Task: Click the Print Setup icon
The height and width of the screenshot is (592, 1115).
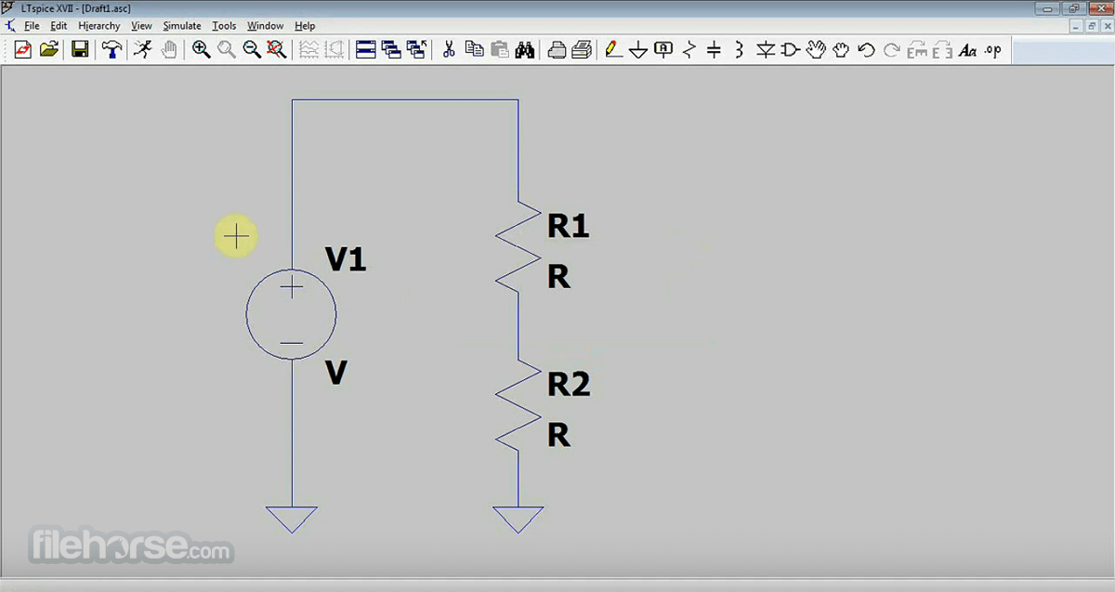Action: [557, 49]
